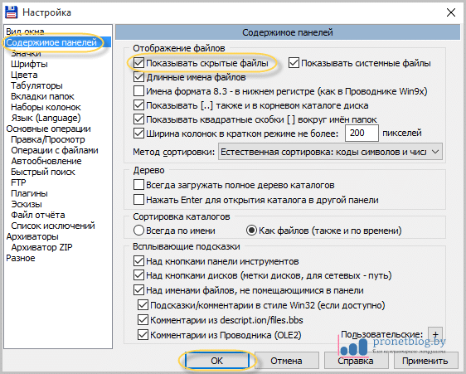Toggle 'Над кнопками дисков' tooltip checkbox
The image size is (466, 374).
[x=138, y=275]
